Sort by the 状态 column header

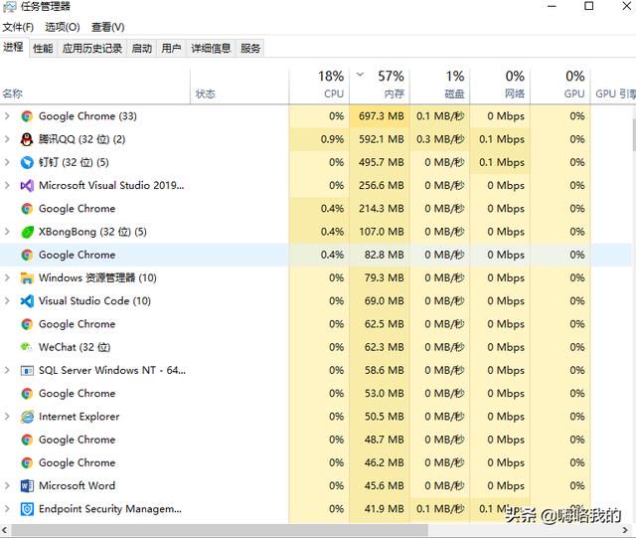[x=239, y=86]
